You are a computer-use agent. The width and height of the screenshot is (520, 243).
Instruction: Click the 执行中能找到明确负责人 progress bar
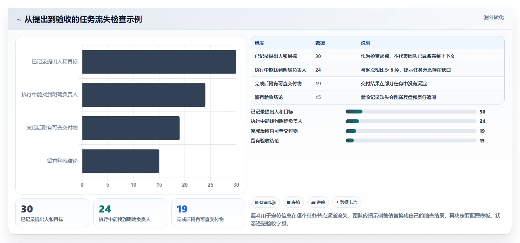coord(411,121)
